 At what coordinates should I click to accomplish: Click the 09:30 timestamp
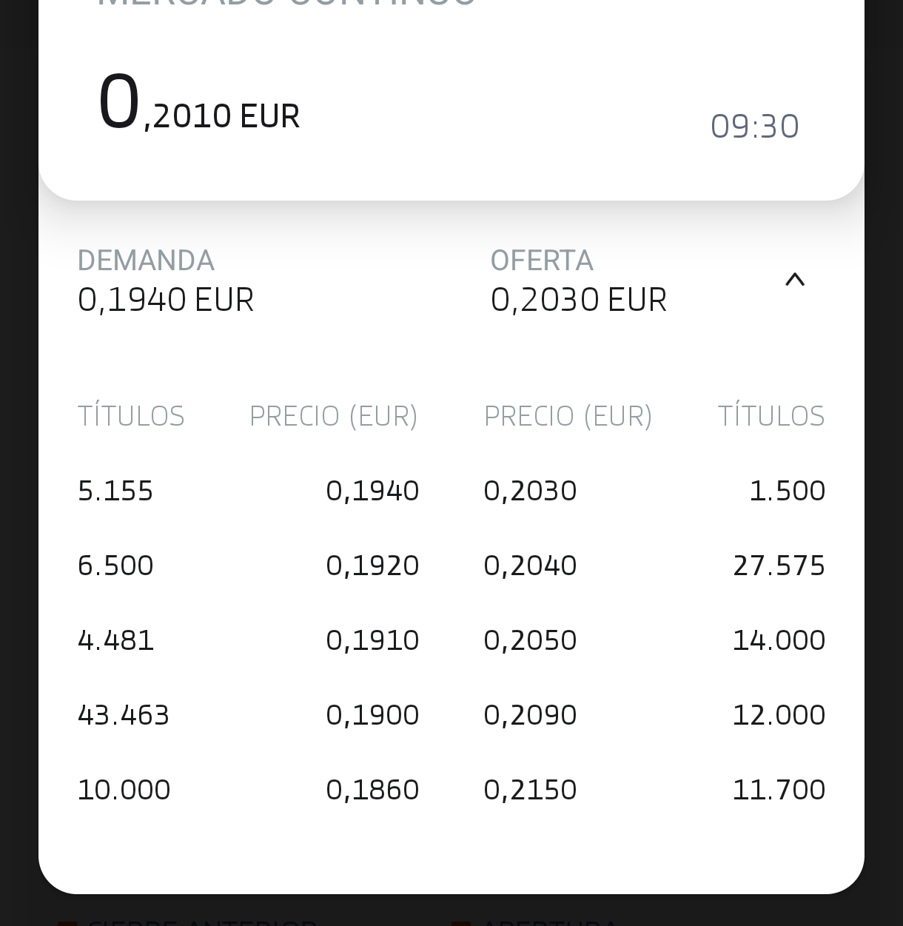[x=754, y=126]
